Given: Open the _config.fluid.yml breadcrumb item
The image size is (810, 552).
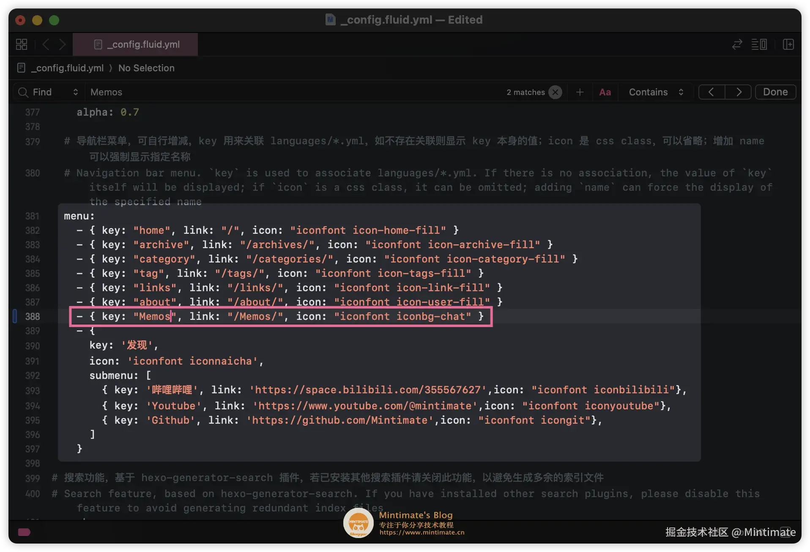Looking at the screenshot, I should pos(67,68).
